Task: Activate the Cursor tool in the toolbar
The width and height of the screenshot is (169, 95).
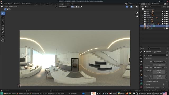Action: (x=3, y=17)
